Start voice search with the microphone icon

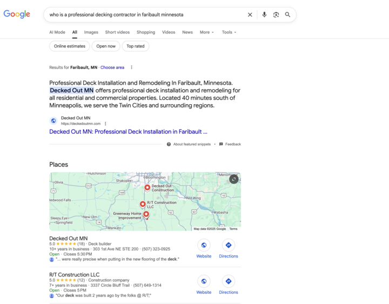click(264, 15)
